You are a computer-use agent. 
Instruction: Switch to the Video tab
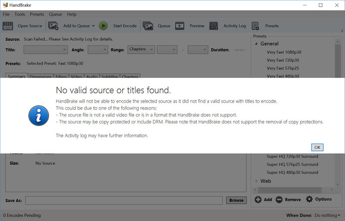click(x=76, y=75)
